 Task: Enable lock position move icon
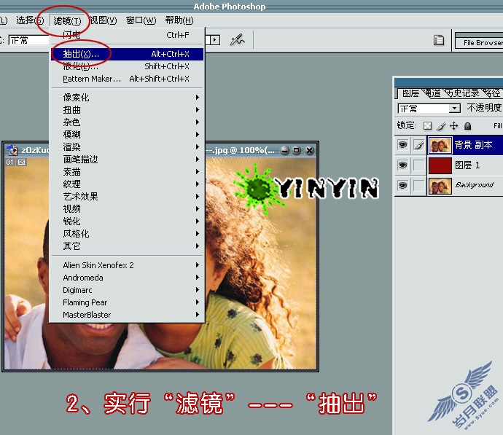[x=454, y=125]
